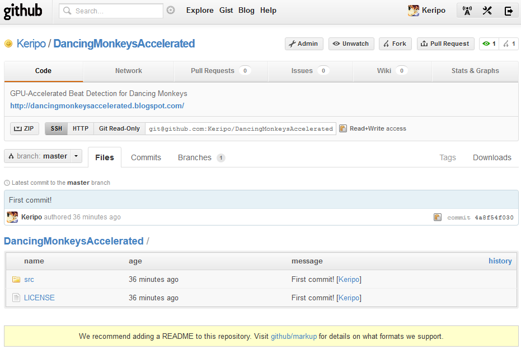This screenshot has width=521, height=350.
Task: Open the src folder
Action: pyautogui.click(x=29, y=280)
